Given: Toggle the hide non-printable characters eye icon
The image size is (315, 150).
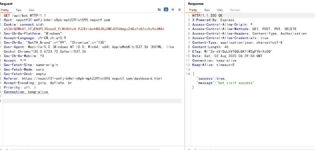Looking at the screenshot, I should [x=159, y=10].
